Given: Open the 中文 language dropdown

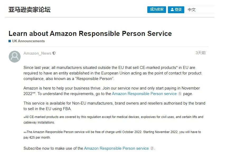Looking at the screenshot, I should click(200, 10).
